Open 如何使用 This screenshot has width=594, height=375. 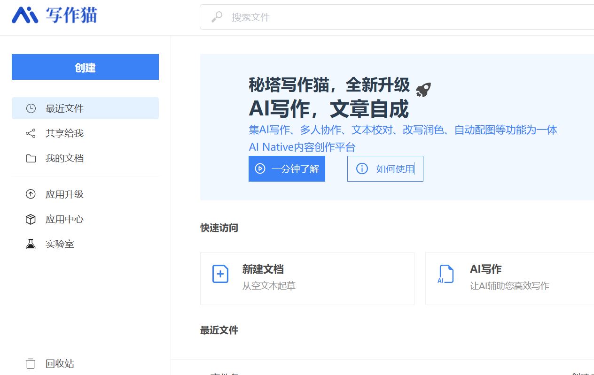(385, 168)
